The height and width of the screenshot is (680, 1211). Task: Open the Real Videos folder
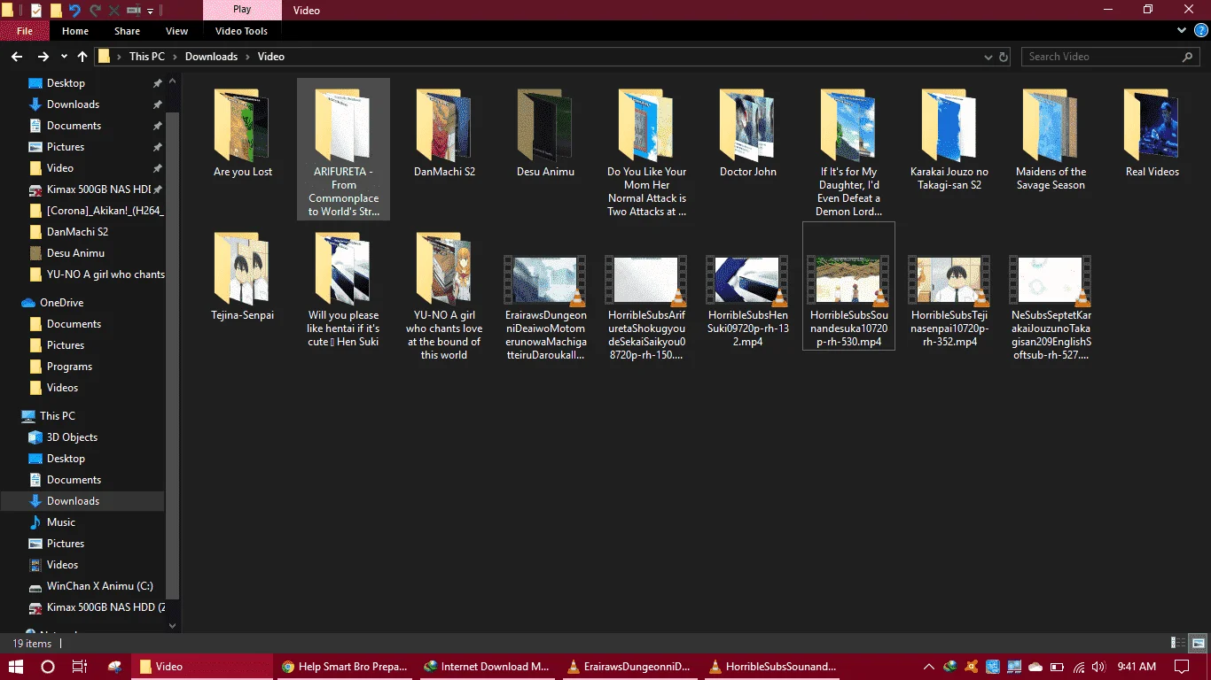pos(1152,133)
